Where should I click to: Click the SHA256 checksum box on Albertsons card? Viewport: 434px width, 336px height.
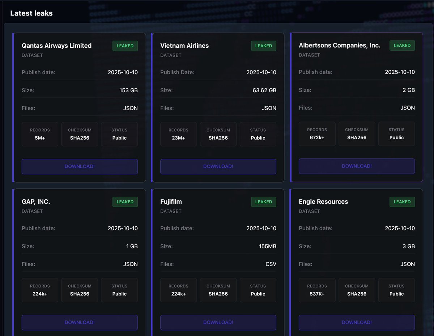357,134
